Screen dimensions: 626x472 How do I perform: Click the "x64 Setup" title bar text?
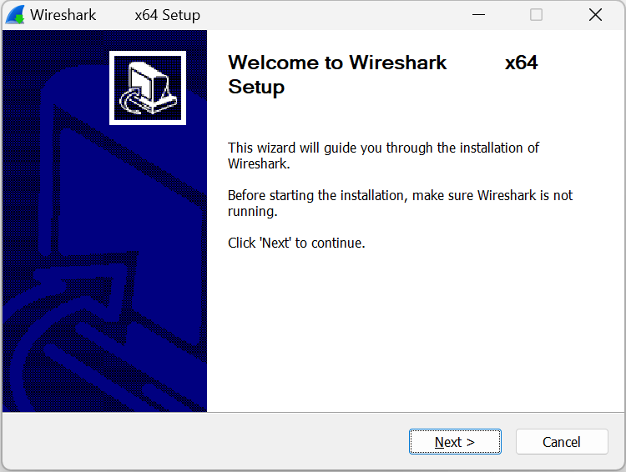(x=167, y=15)
